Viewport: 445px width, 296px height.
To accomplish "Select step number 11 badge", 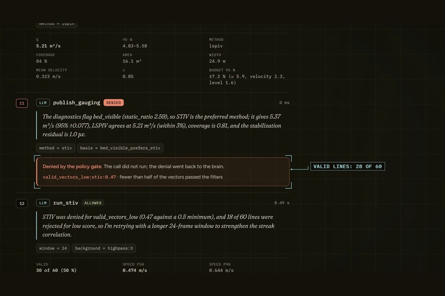I will tap(22, 103).
